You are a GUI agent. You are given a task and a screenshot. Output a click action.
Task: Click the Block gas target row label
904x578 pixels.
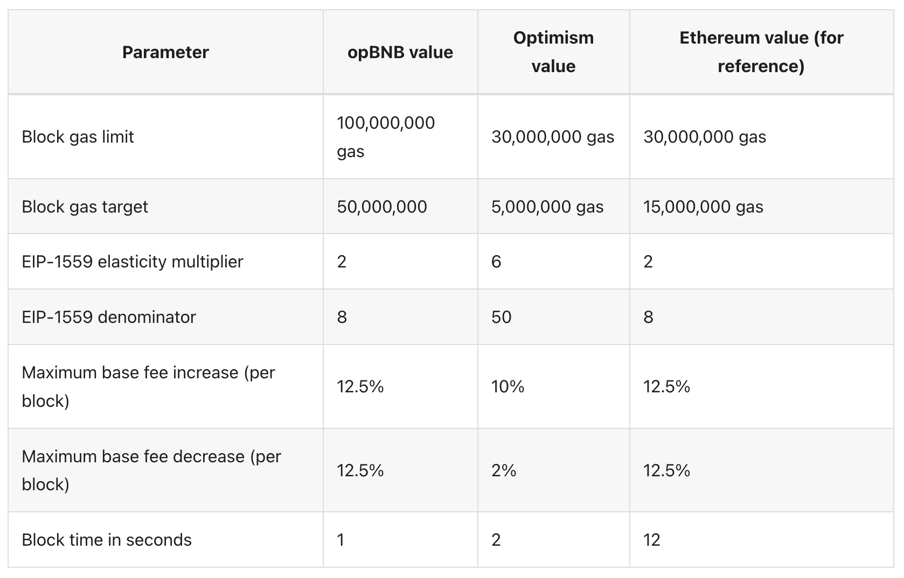(85, 207)
